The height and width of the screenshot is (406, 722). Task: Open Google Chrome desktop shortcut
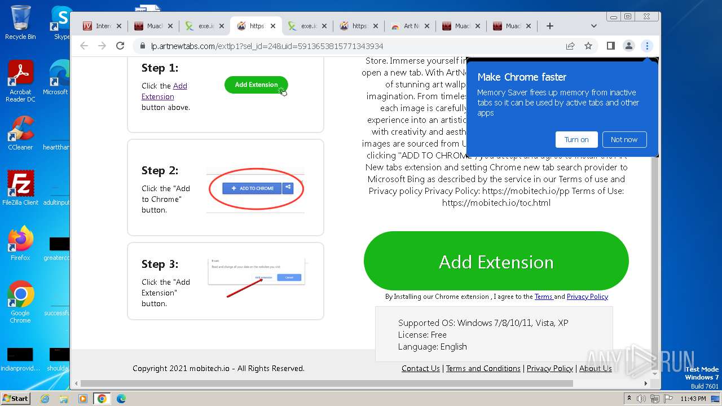coord(20,302)
